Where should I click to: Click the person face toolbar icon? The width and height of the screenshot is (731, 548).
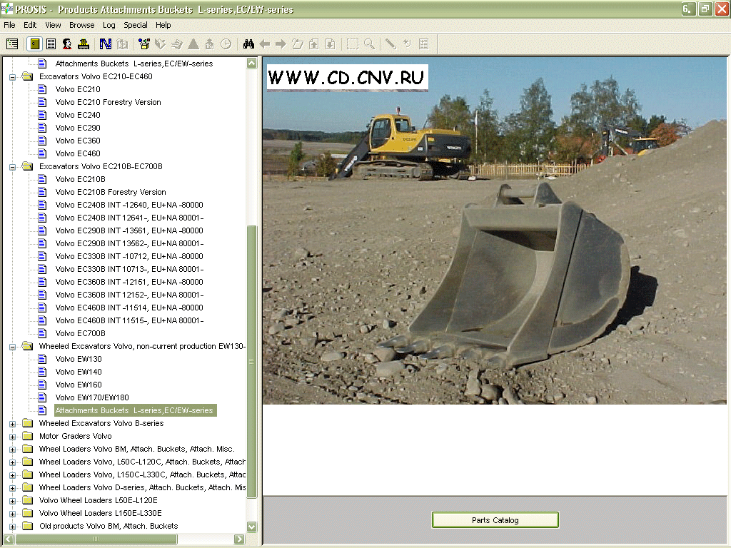click(x=67, y=44)
